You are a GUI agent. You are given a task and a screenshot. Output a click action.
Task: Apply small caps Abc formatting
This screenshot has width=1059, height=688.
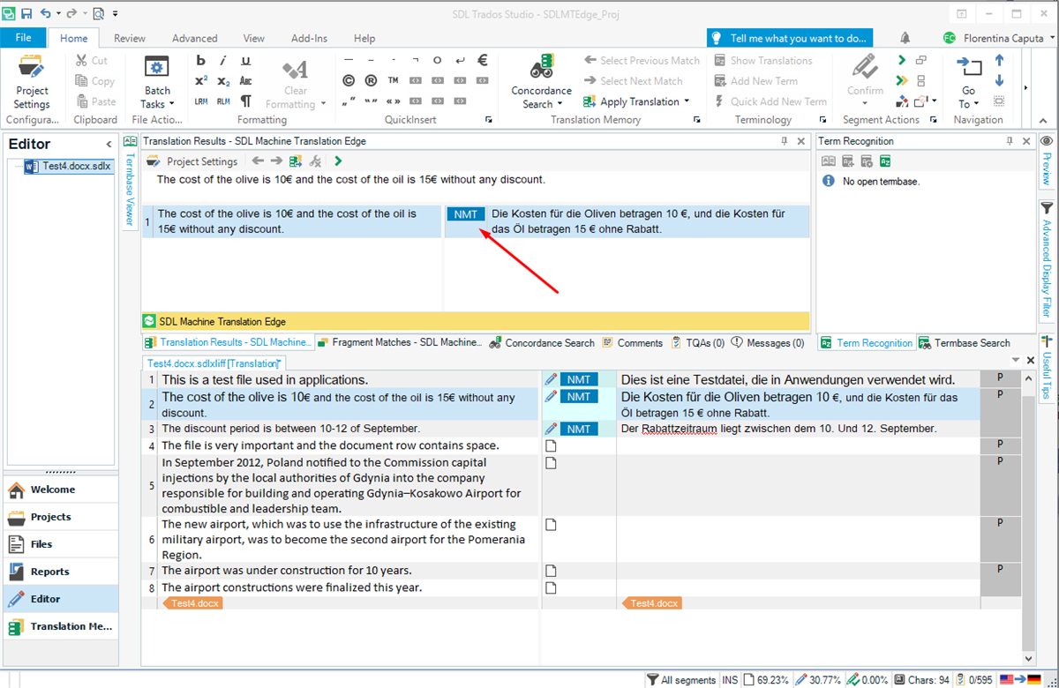click(245, 81)
